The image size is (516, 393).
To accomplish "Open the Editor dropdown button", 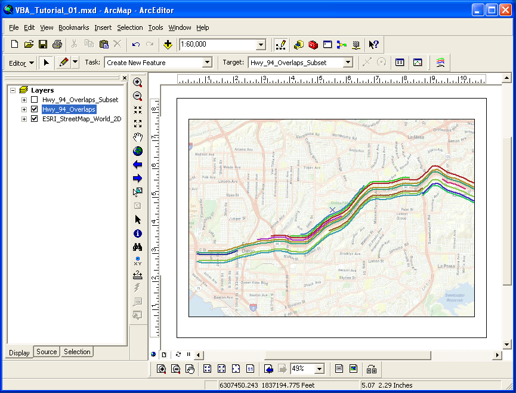I will tap(21, 63).
